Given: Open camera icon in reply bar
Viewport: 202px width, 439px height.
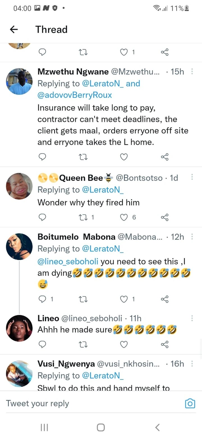Looking at the screenshot, I should [190, 404].
